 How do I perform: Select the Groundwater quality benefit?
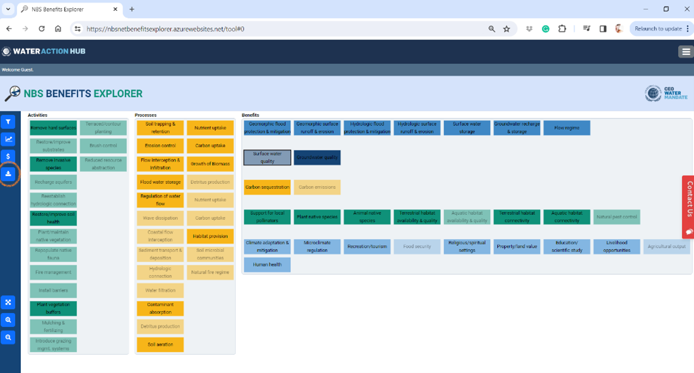[x=317, y=158]
